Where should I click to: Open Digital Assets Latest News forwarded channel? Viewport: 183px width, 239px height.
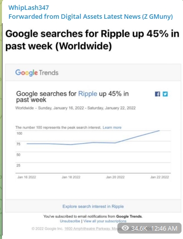91,16
